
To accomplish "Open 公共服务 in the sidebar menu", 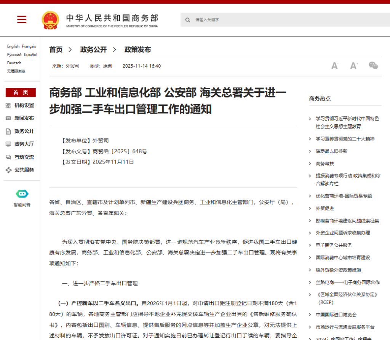I will pos(24,170).
